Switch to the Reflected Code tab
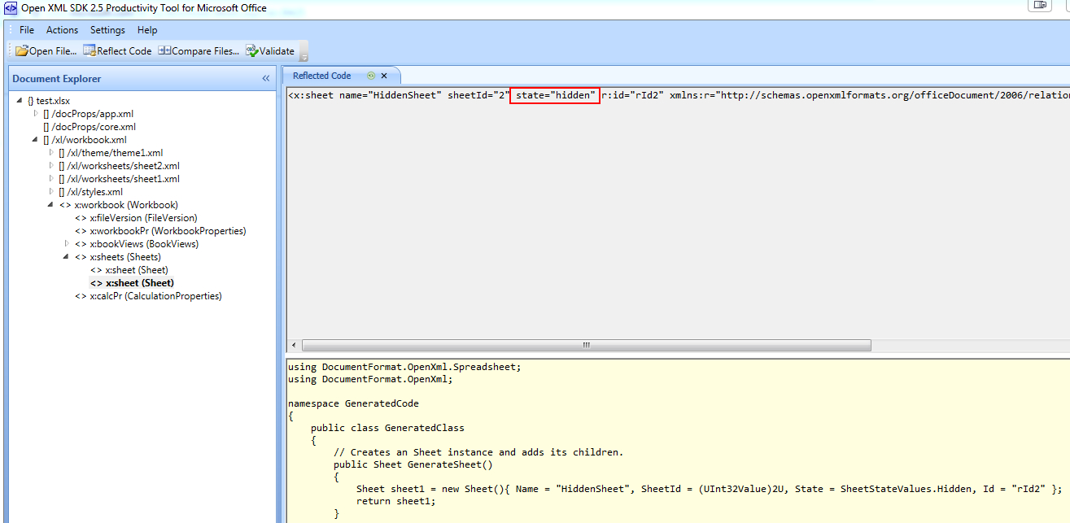1070x523 pixels. [x=321, y=74]
